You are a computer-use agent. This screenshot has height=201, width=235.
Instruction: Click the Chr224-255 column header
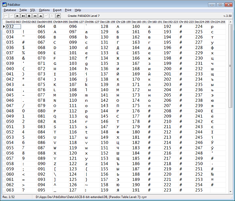(218, 22)
